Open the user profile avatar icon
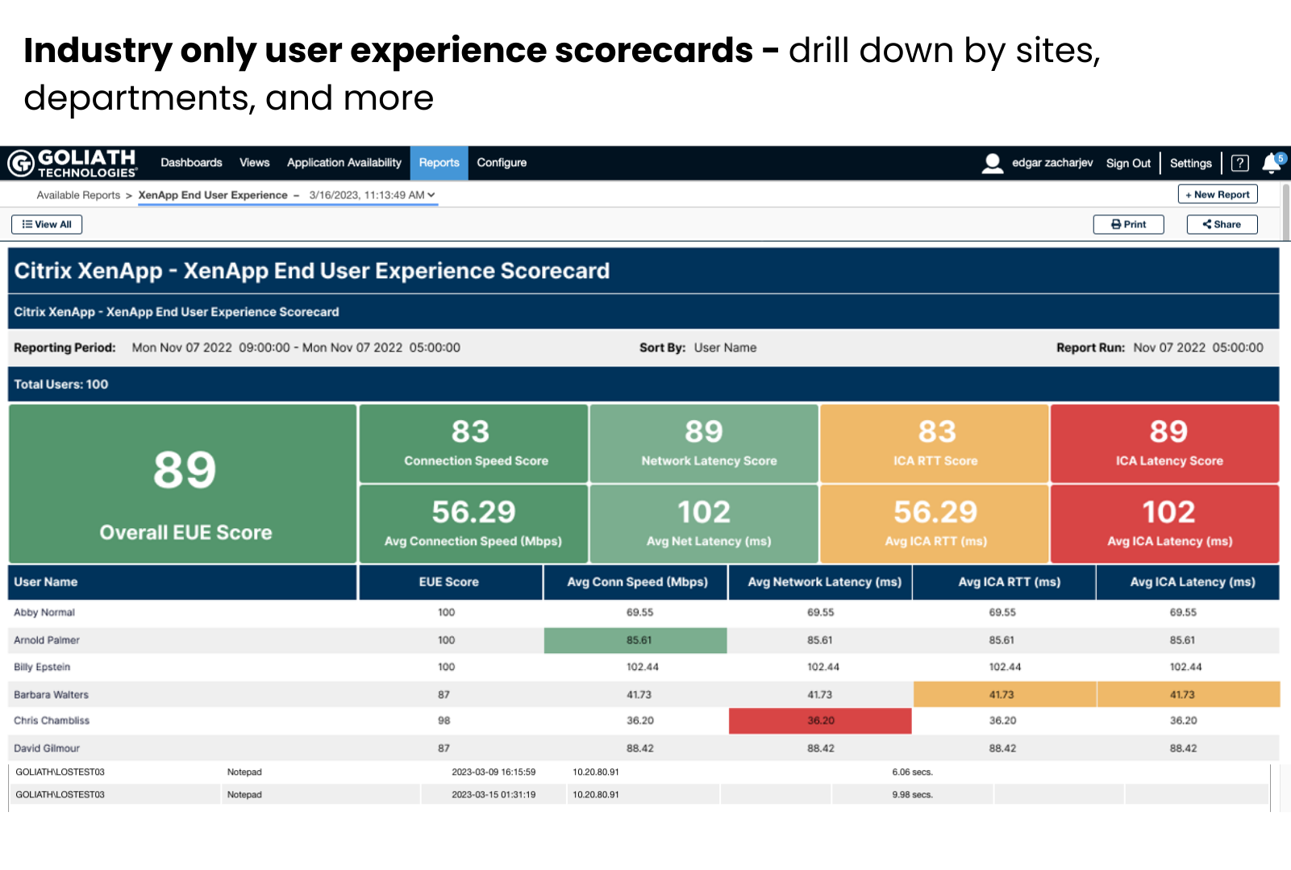The image size is (1291, 870). pos(993,163)
